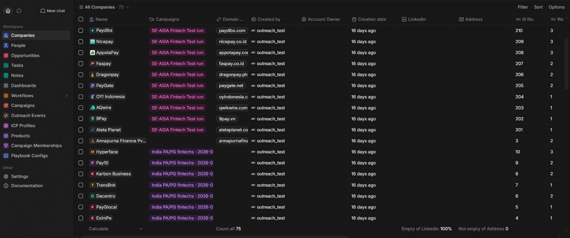Click the Settings gear icon

(x=6, y=176)
